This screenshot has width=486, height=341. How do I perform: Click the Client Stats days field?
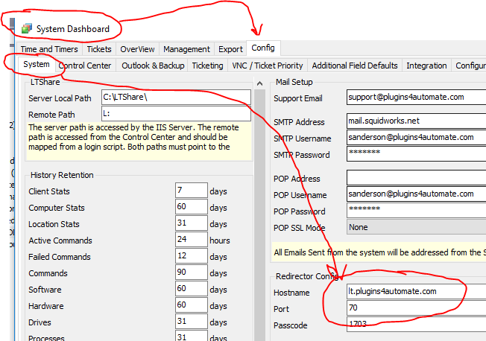point(191,191)
